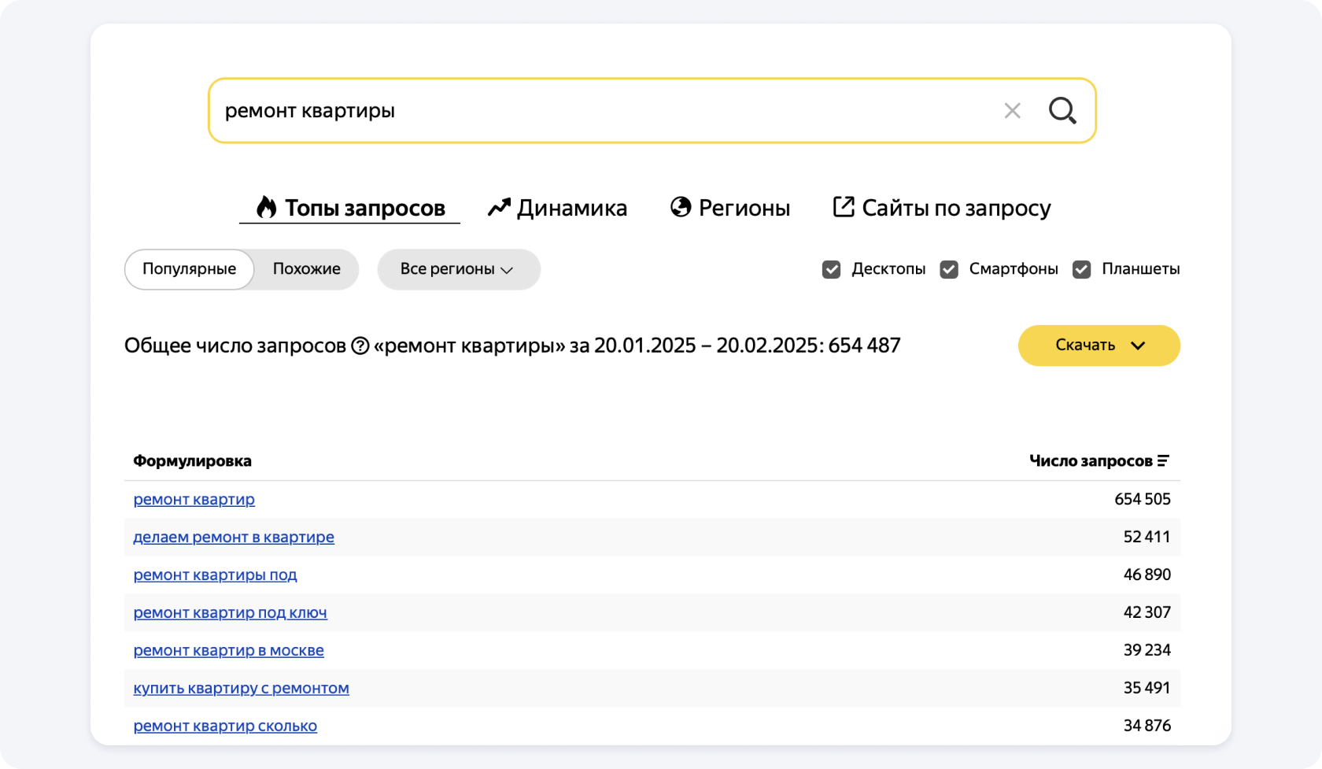Image resolution: width=1322 pixels, height=769 pixels.
Task: Toggle the Смартфоны checkbox
Action: click(949, 270)
